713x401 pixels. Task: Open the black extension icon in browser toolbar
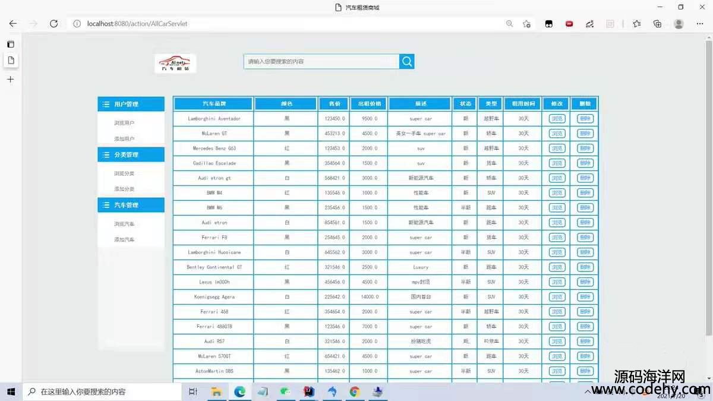[x=549, y=24]
